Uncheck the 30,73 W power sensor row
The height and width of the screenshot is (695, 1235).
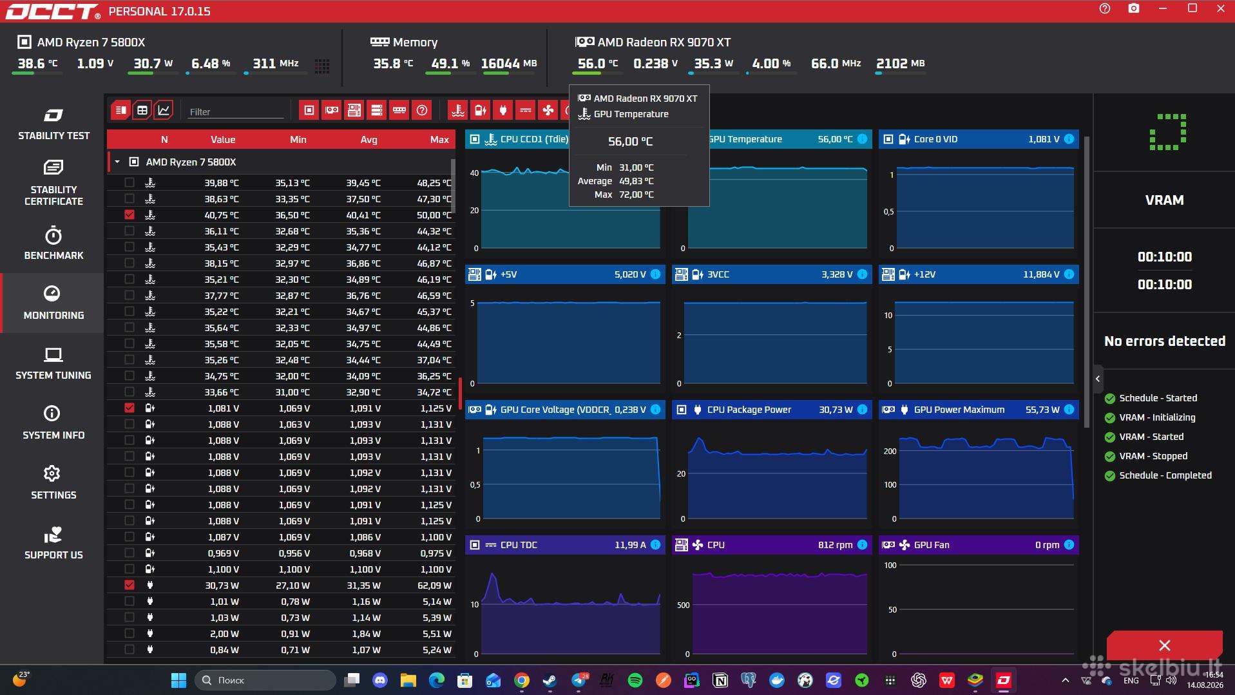[x=129, y=585]
